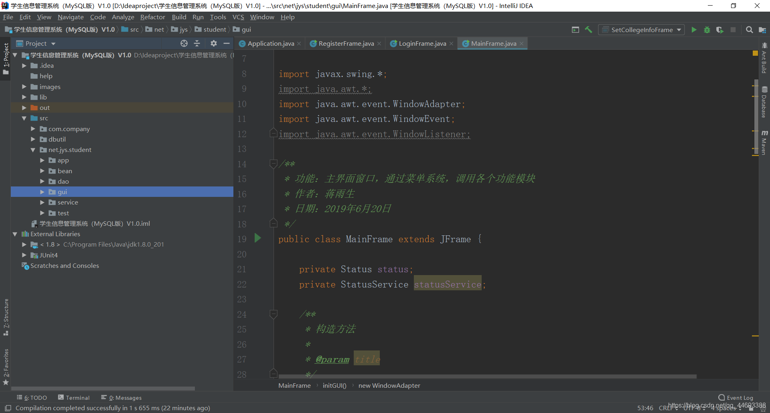Expand the gui package arrow
This screenshot has height=413, width=770.
[x=42, y=192]
